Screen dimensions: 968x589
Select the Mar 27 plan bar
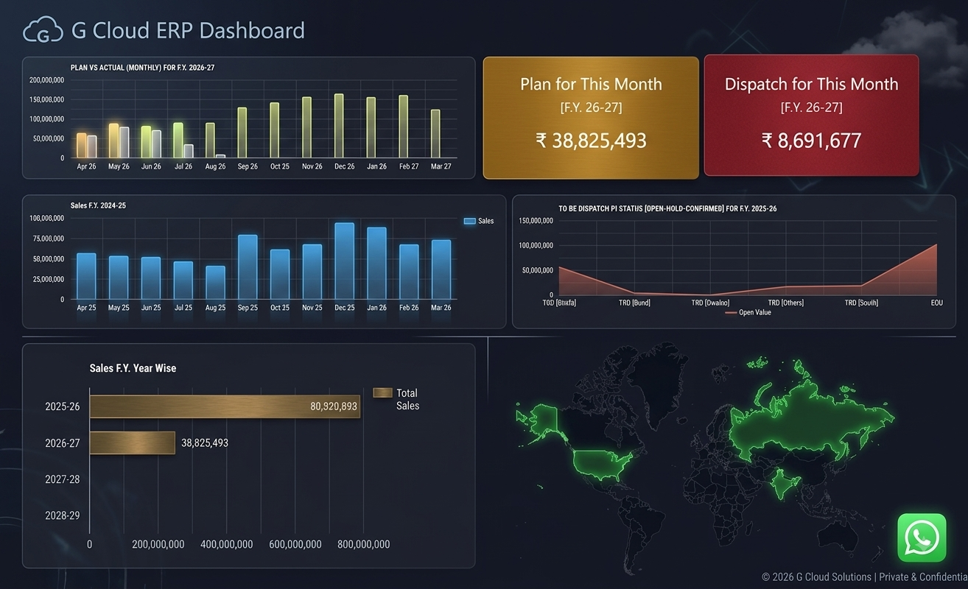(435, 134)
